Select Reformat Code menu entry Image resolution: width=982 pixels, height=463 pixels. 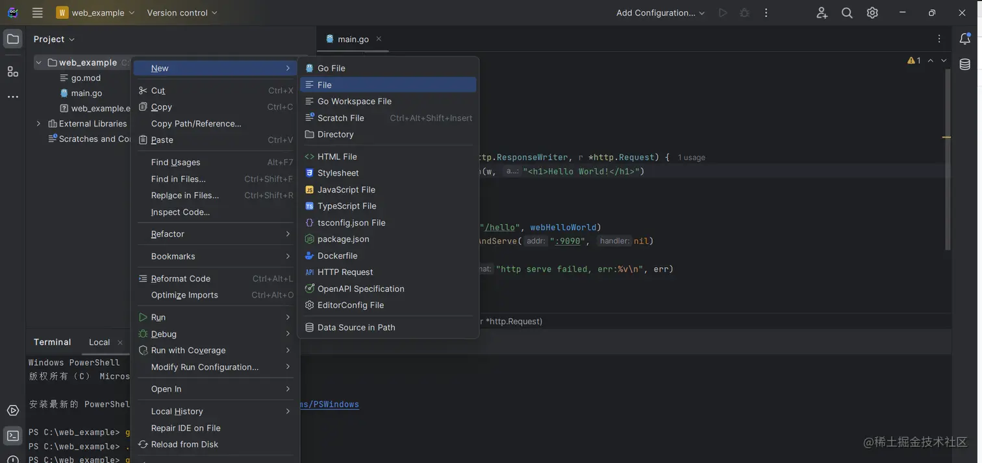click(x=216, y=279)
